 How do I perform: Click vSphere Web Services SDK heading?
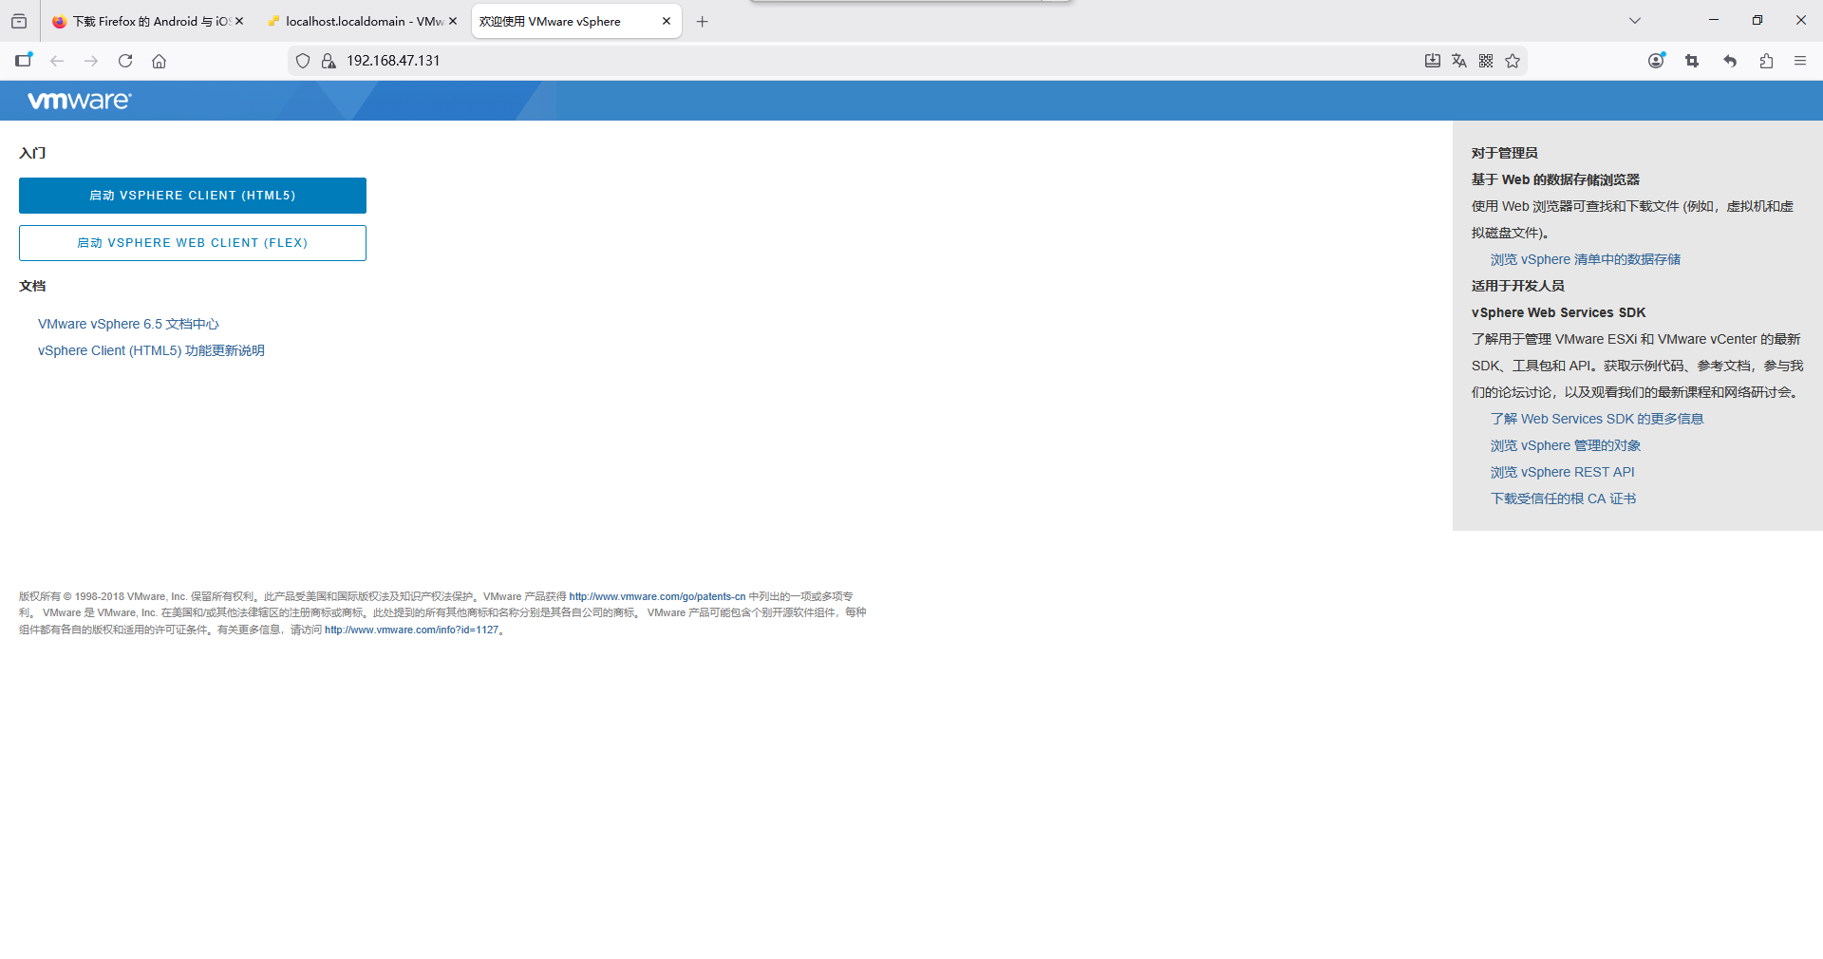pos(1559,312)
